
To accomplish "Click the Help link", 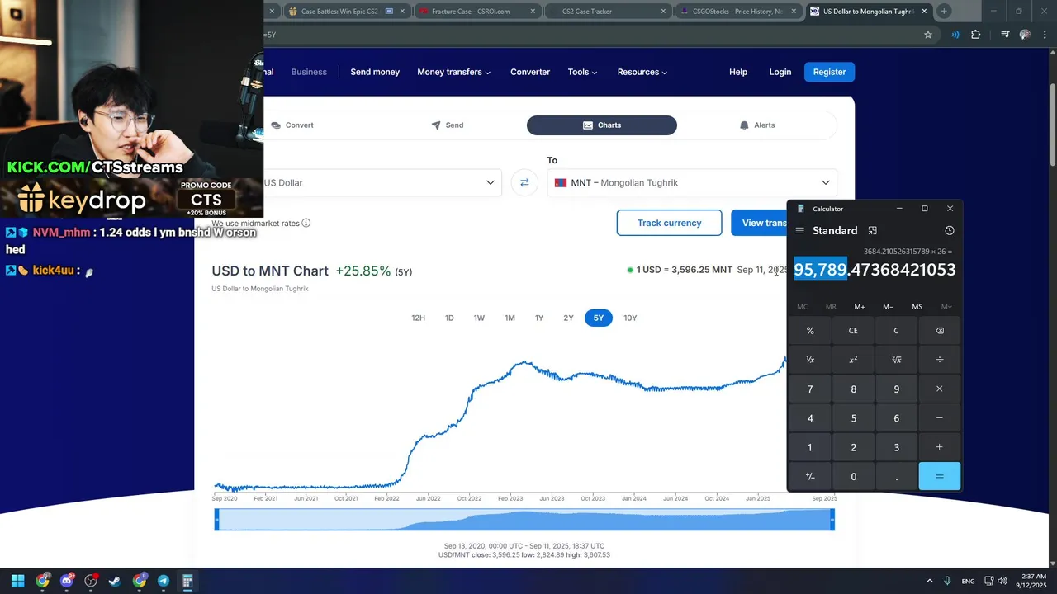I will [738, 72].
